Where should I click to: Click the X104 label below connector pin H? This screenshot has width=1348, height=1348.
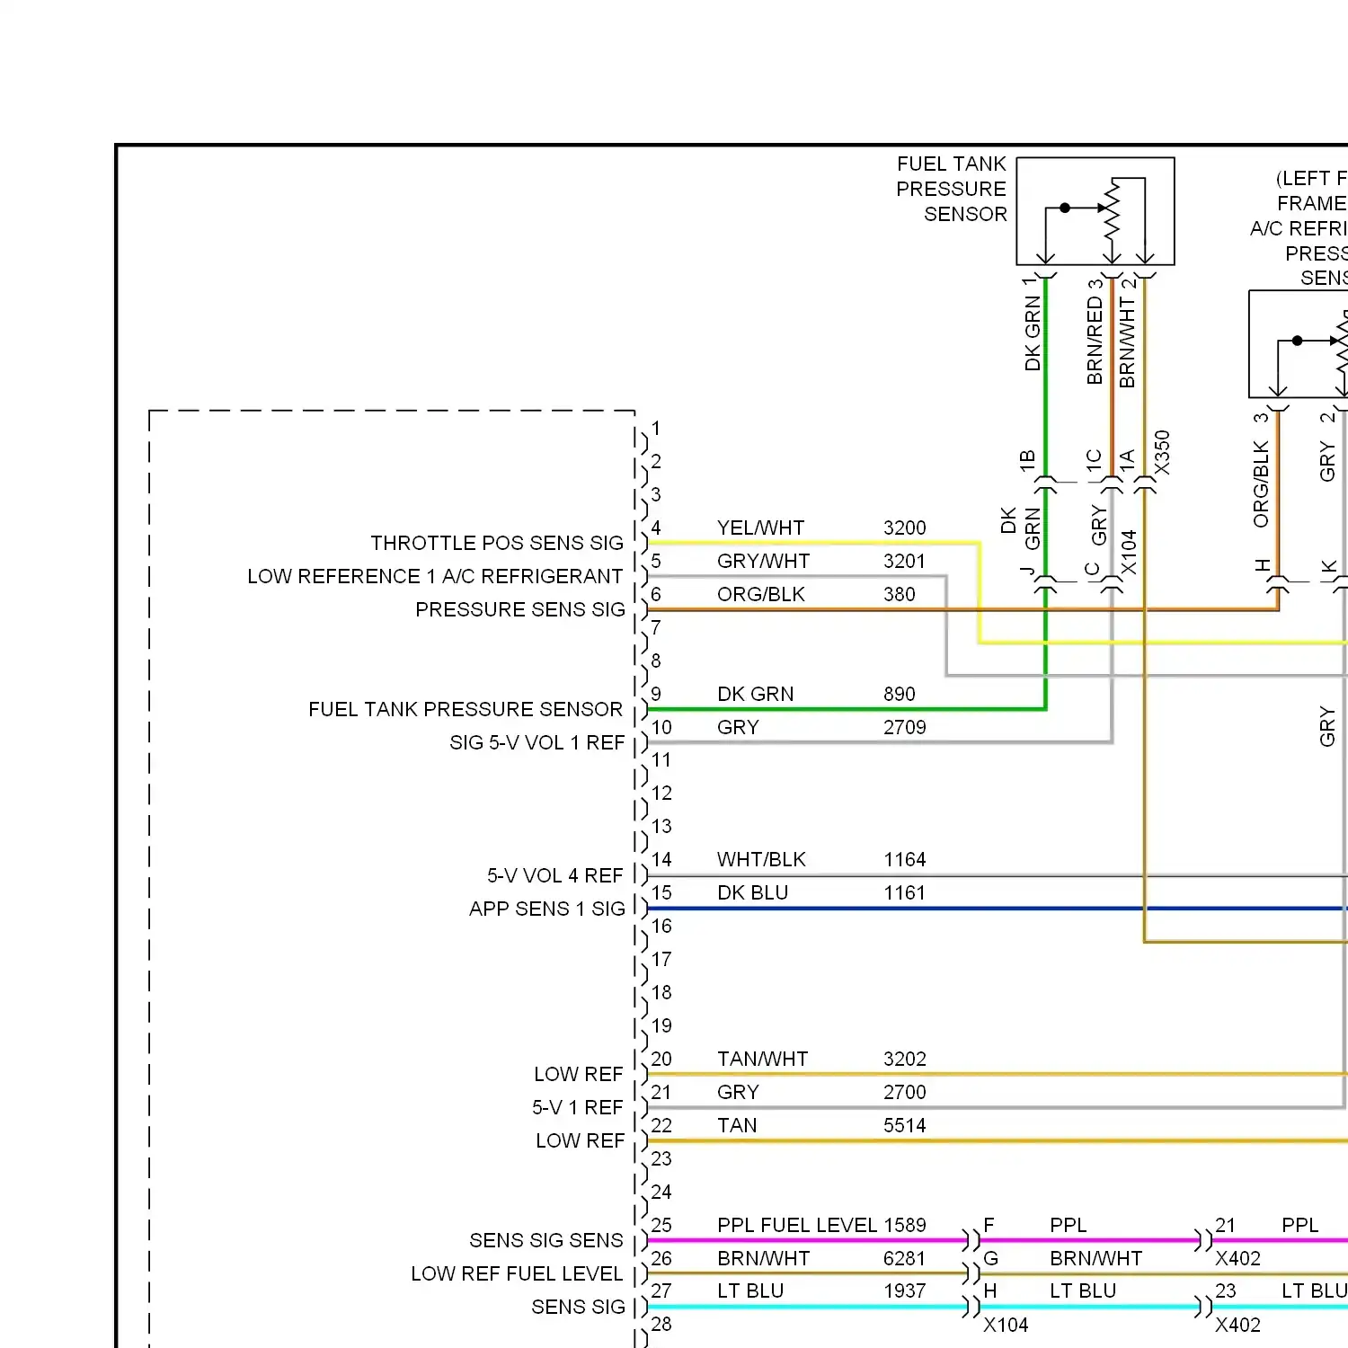[x=1006, y=1325]
